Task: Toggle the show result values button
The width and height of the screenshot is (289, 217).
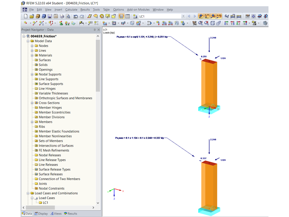Action: [x=219, y=16]
